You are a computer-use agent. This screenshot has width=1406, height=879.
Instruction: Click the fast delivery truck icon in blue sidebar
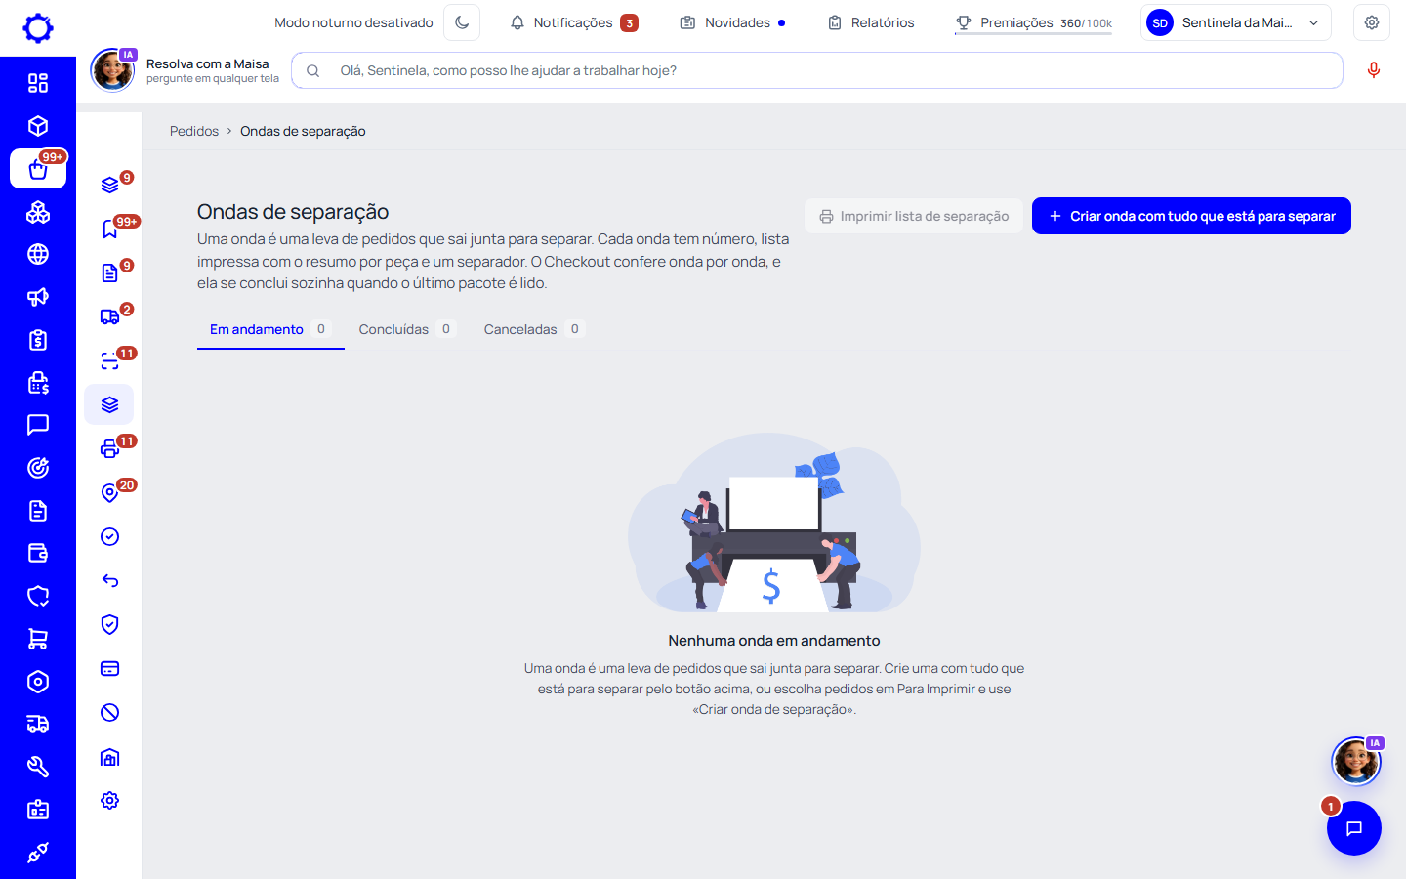click(x=38, y=724)
